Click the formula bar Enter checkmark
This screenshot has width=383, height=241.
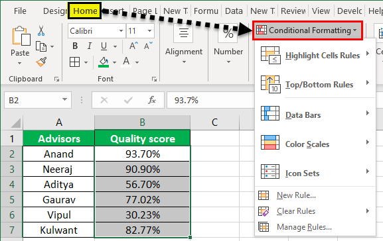[x=128, y=100]
